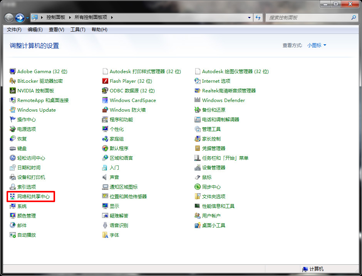Open the 帮助(H) menu
Viewport: 362px width, 276px height.
pyautogui.click(x=99, y=30)
